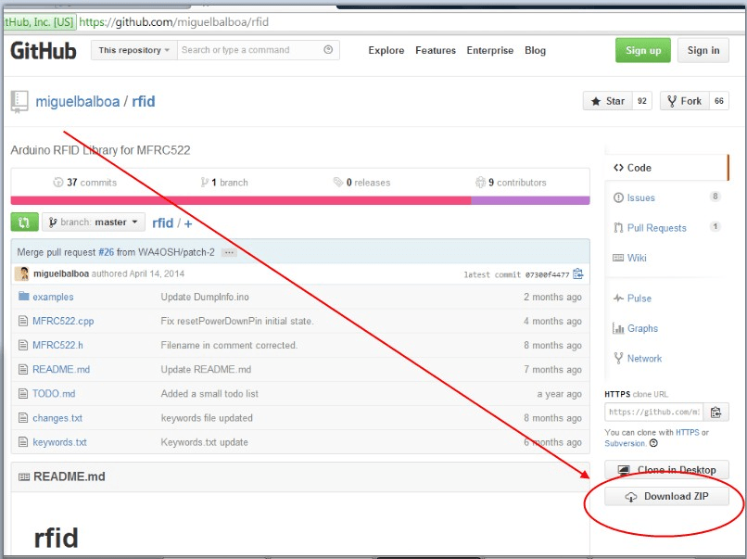The width and height of the screenshot is (747, 559).
Task: Click the rfid repository title link
Action: [144, 101]
